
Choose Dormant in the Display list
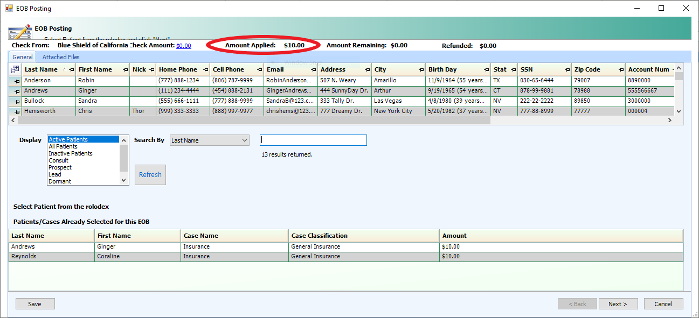click(x=84, y=181)
